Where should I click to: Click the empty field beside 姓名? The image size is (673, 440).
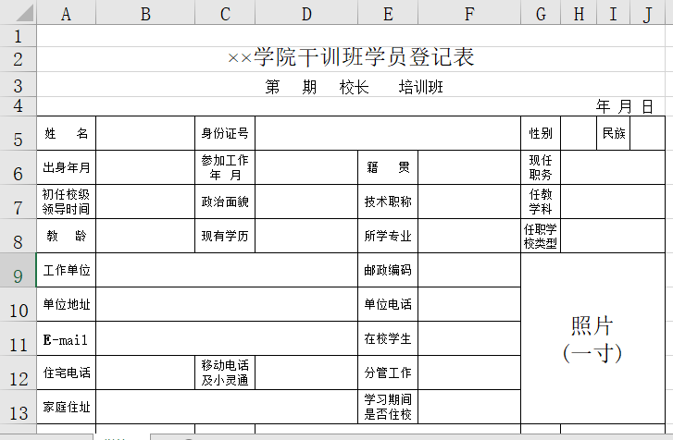pos(145,133)
